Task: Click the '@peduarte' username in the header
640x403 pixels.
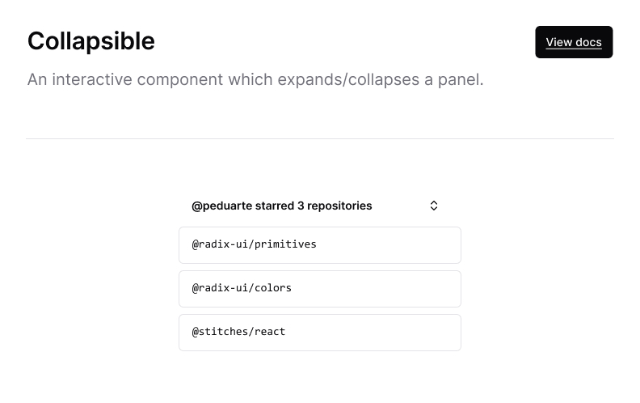Action: tap(221, 206)
